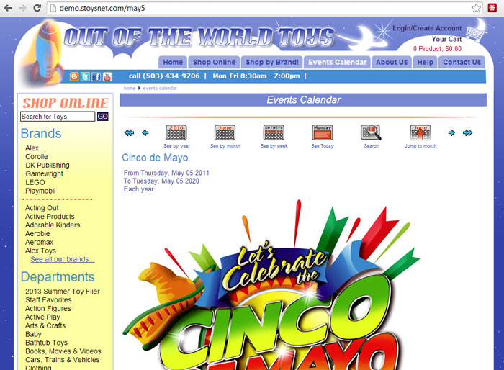Viewport: 504px width, 370px height.
Task: Jump back with double-left arrow icon
Action: point(129,132)
